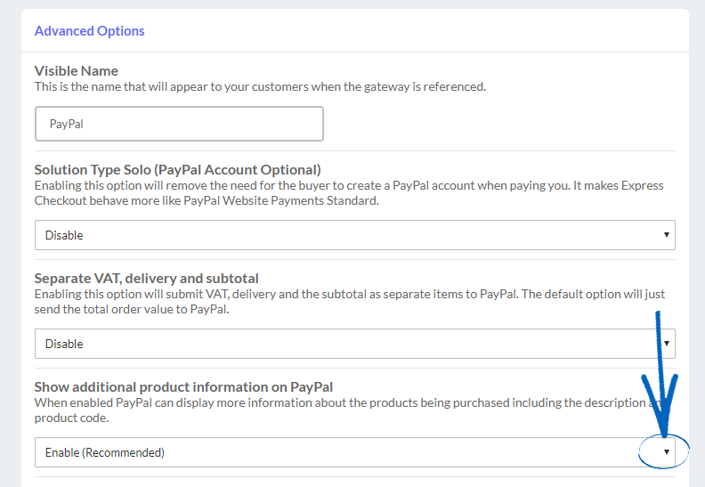The image size is (705, 487).
Task: Click the Solution Type Solo dropdown arrow
Action: 666,235
